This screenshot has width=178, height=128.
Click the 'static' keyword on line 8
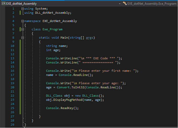pyautogui.click(x=44, y=38)
